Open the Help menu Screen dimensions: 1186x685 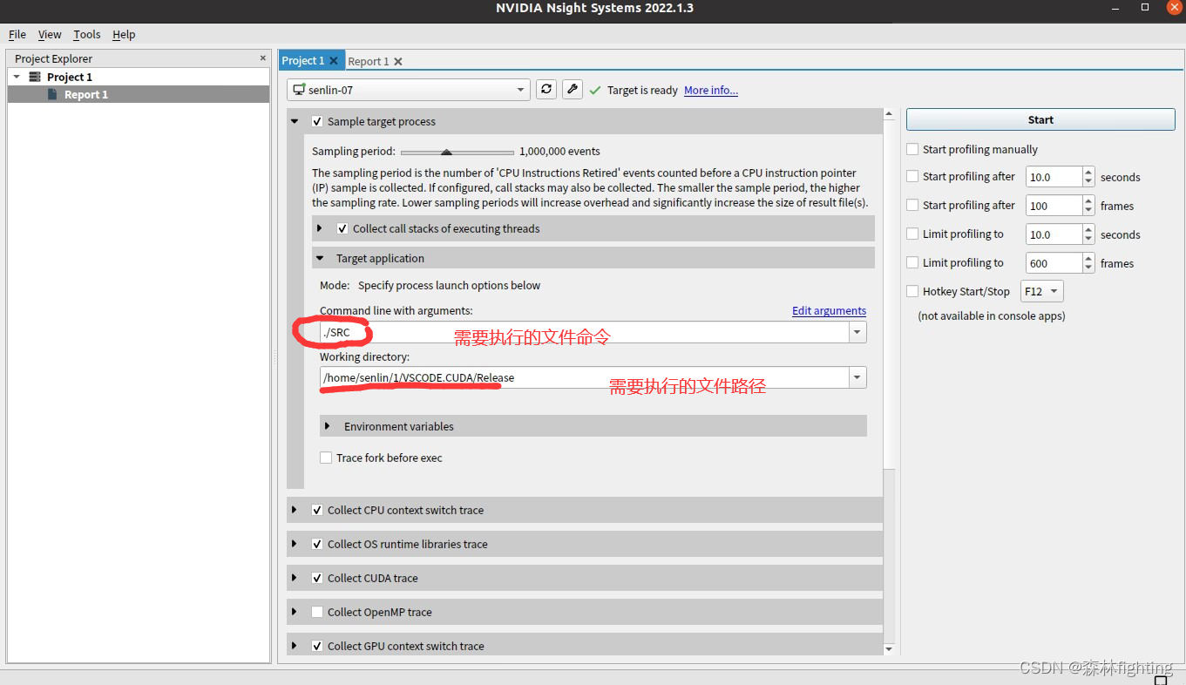pyautogui.click(x=124, y=34)
